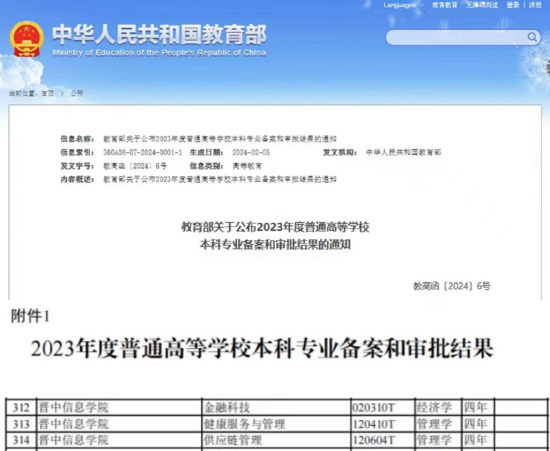Open 公开 breadcrumb section
Image resolution: width=550 pixels, height=451 pixels.
[77, 93]
